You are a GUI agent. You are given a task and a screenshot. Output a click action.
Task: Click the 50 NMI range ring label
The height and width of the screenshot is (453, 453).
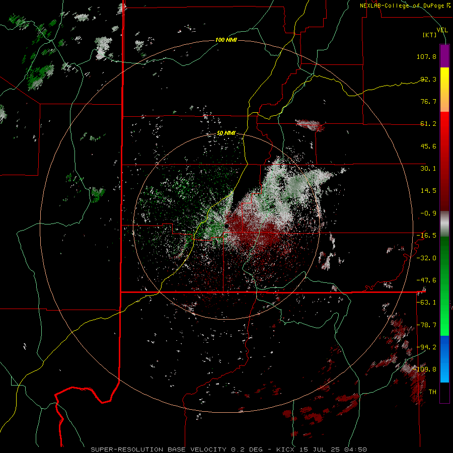click(226, 133)
